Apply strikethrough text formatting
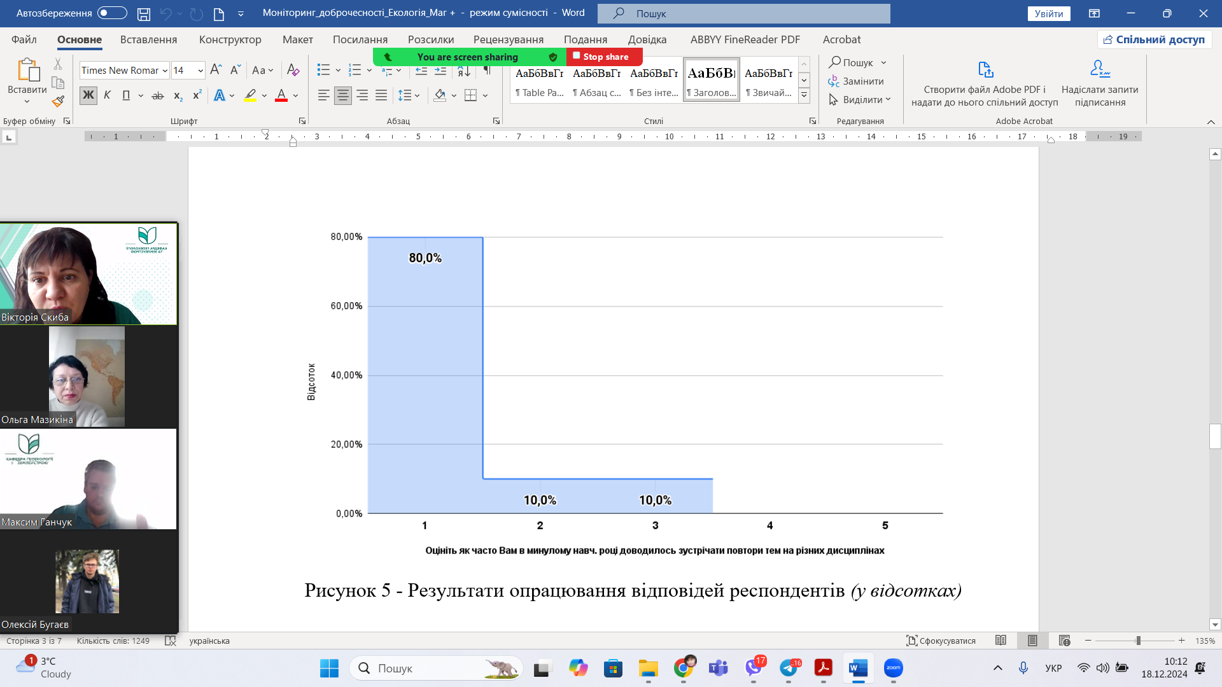This screenshot has width=1222, height=687. pos(158,95)
